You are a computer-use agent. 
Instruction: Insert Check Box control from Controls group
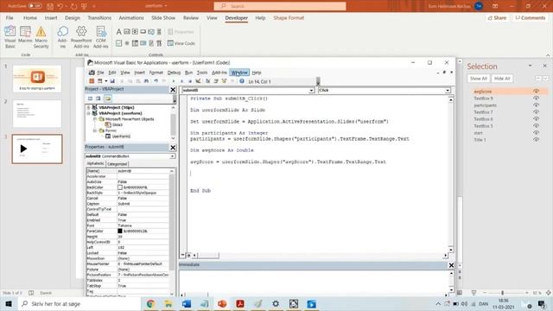[119, 43]
